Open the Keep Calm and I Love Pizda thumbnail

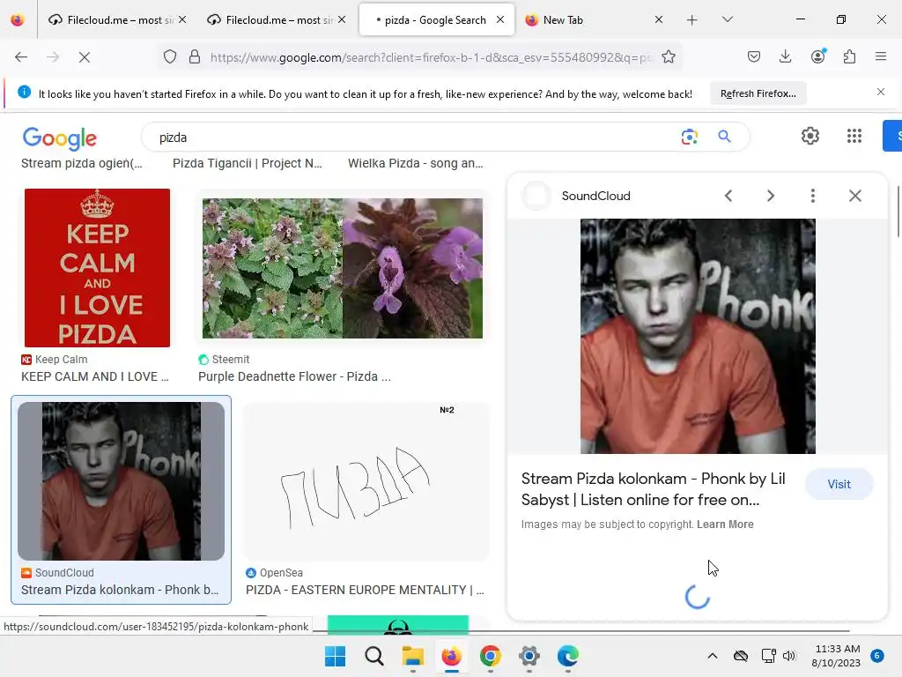tap(97, 268)
